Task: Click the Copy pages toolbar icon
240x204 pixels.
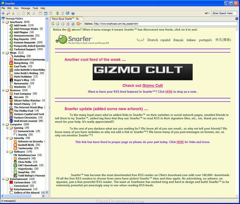Action: (18, 13)
